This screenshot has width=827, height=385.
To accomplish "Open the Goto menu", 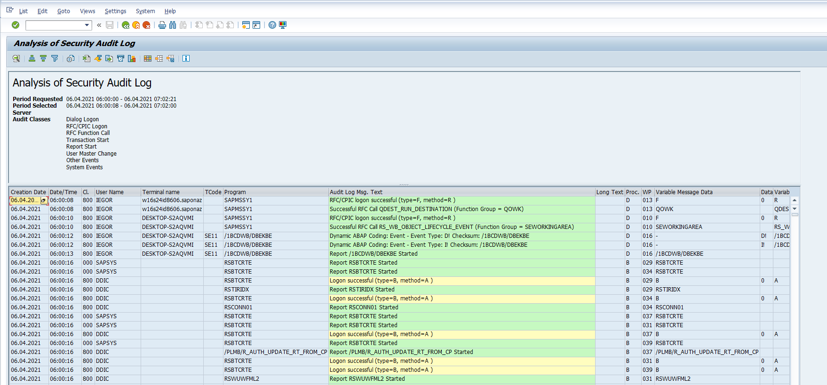I will [x=64, y=11].
